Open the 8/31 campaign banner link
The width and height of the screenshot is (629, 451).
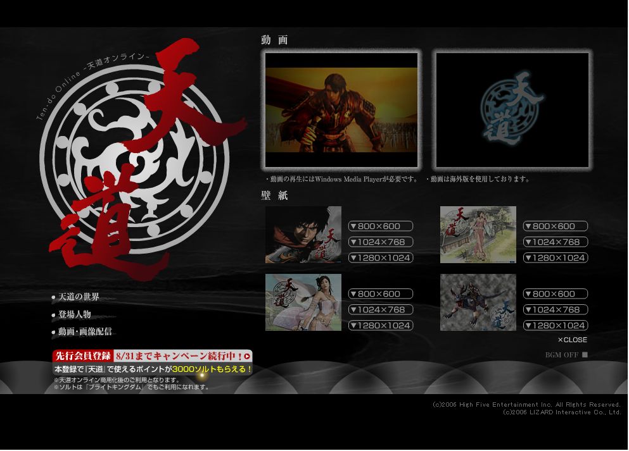coord(183,356)
